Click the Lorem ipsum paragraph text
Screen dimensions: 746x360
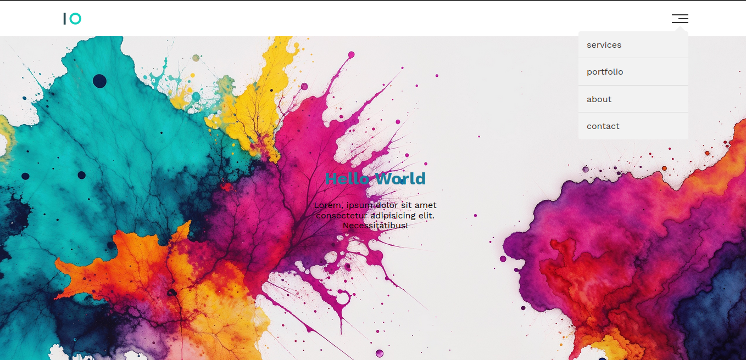click(x=375, y=215)
